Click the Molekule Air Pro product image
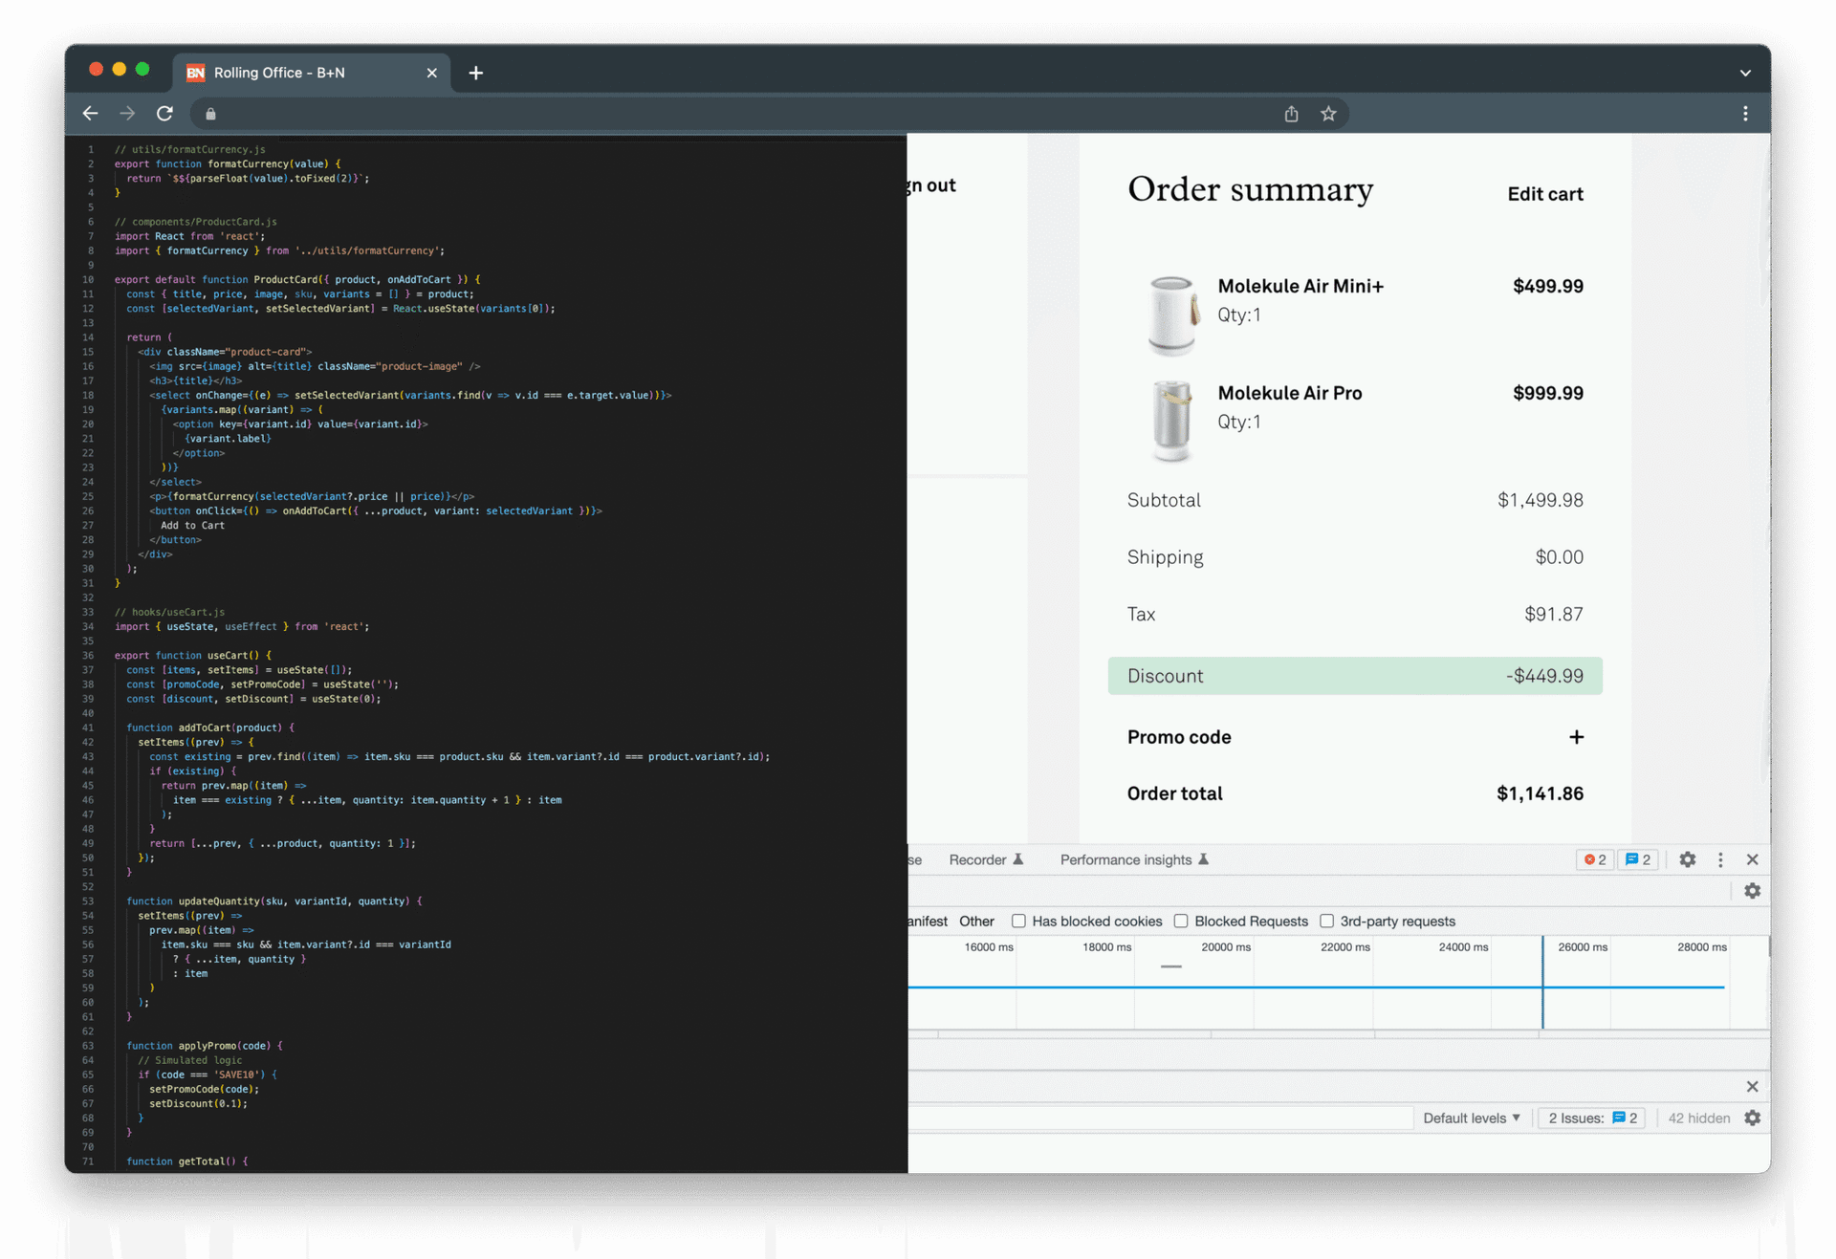This screenshot has width=1836, height=1259. click(1172, 421)
